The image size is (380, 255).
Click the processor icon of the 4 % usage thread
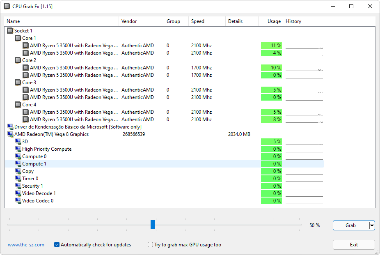click(x=26, y=53)
